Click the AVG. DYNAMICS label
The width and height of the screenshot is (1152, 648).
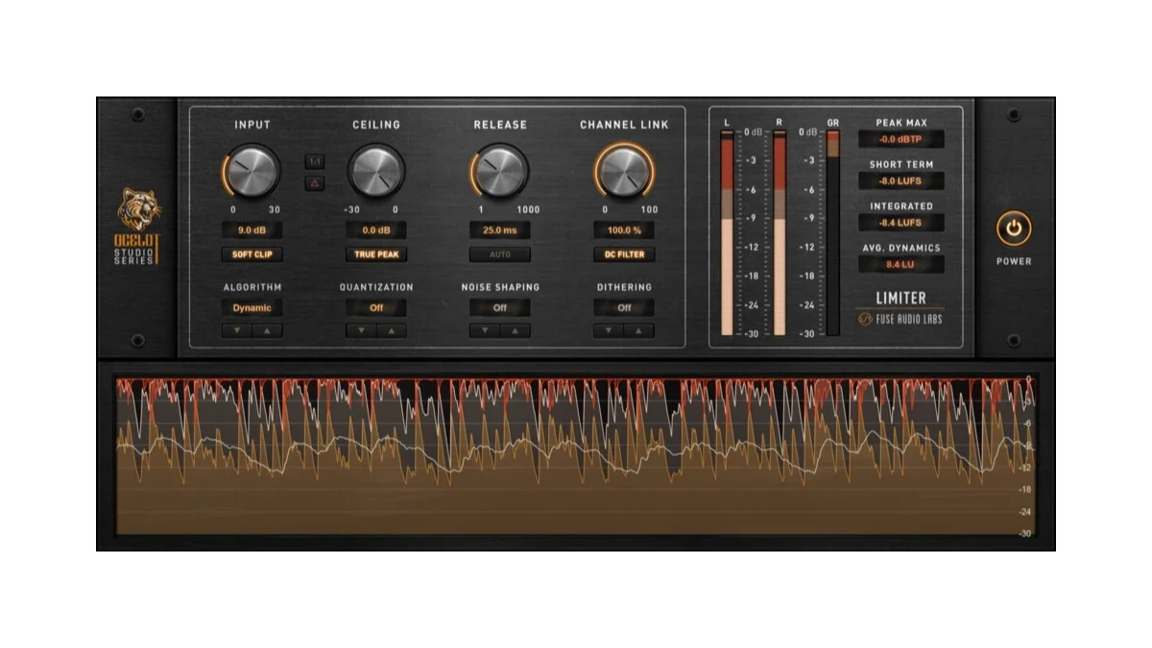[901, 248]
